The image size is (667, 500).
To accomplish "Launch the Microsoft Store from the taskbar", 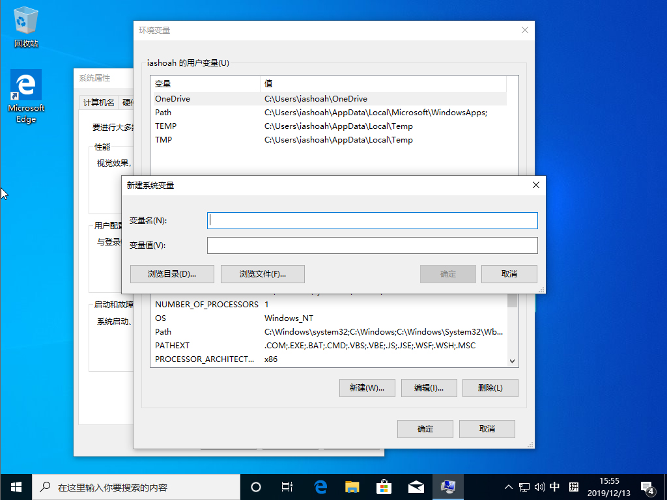I will (x=384, y=486).
